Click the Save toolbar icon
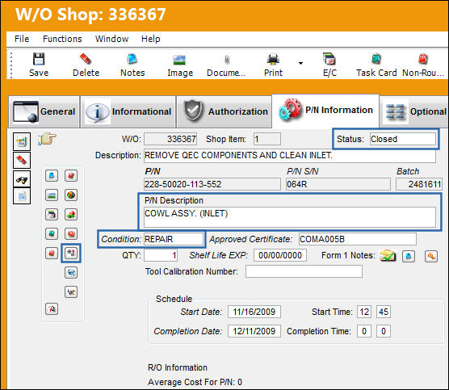This screenshot has height=390, width=449. [39, 59]
